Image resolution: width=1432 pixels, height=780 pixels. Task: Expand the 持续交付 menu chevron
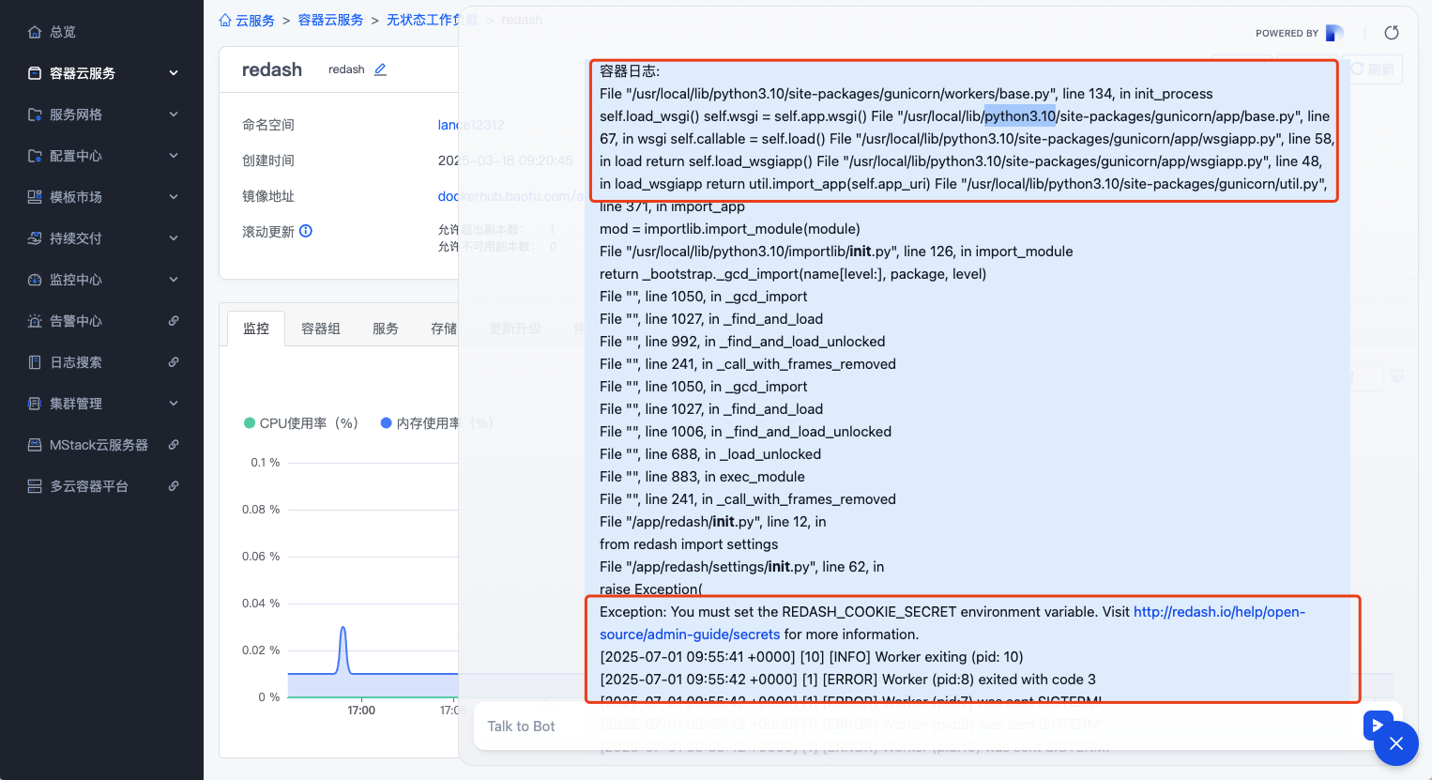click(x=174, y=238)
